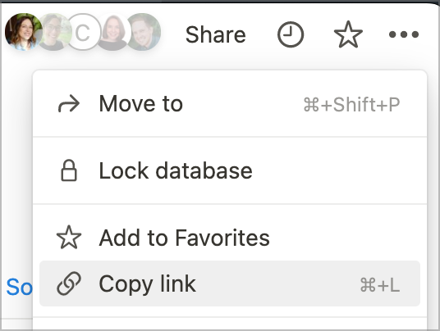Click the Share button
Image resolution: width=440 pixels, height=331 pixels.
click(216, 34)
